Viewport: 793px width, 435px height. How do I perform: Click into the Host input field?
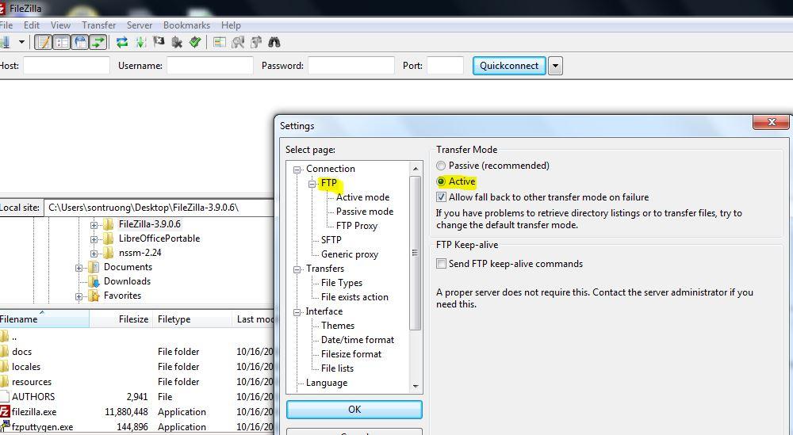pos(67,66)
